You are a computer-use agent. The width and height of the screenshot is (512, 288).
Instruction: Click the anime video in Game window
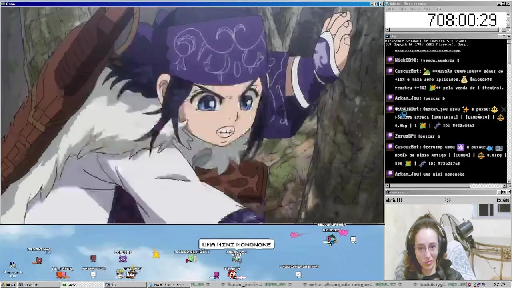pyautogui.click(x=192, y=115)
